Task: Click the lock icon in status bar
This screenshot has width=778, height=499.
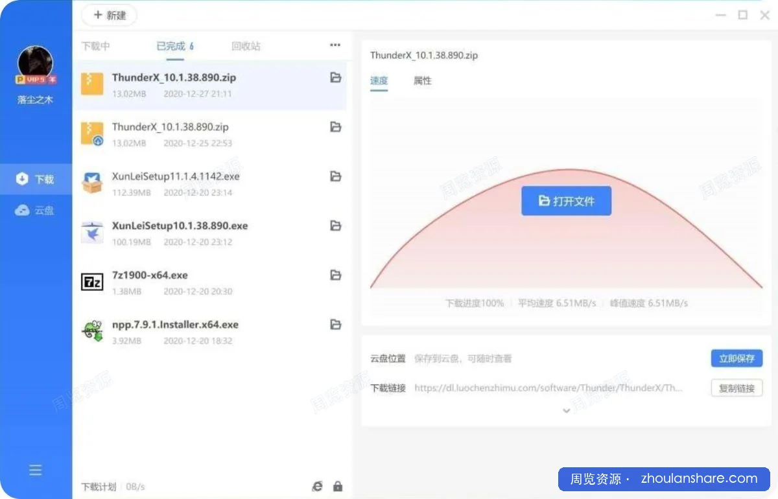Action: [x=338, y=486]
